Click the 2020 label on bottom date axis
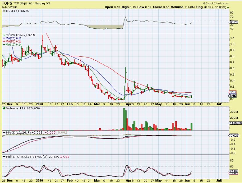This screenshot has width=242, height=184. [39, 181]
